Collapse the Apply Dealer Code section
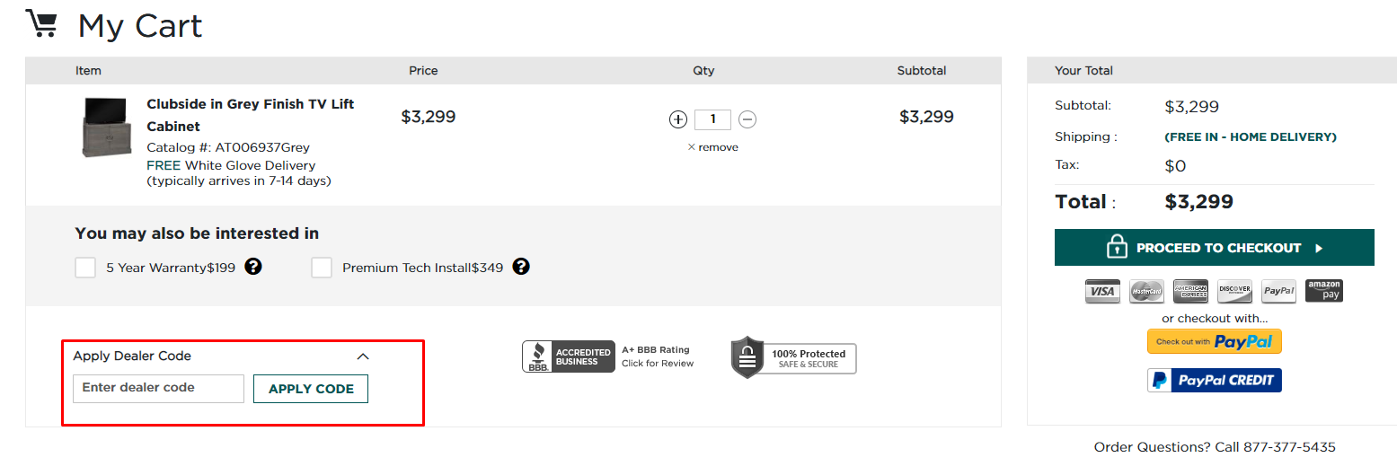This screenshot has width=1397, height=475. coord(363,356)
